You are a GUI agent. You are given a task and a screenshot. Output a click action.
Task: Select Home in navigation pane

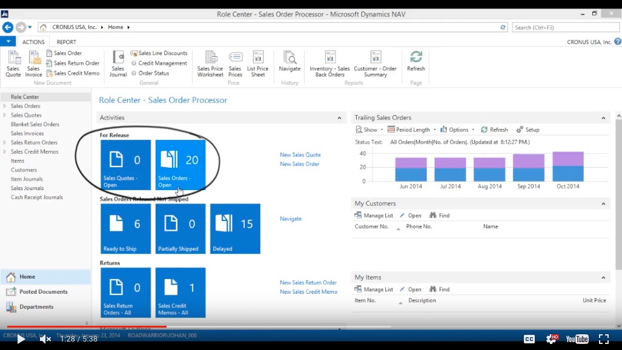[x=45, y=277]
